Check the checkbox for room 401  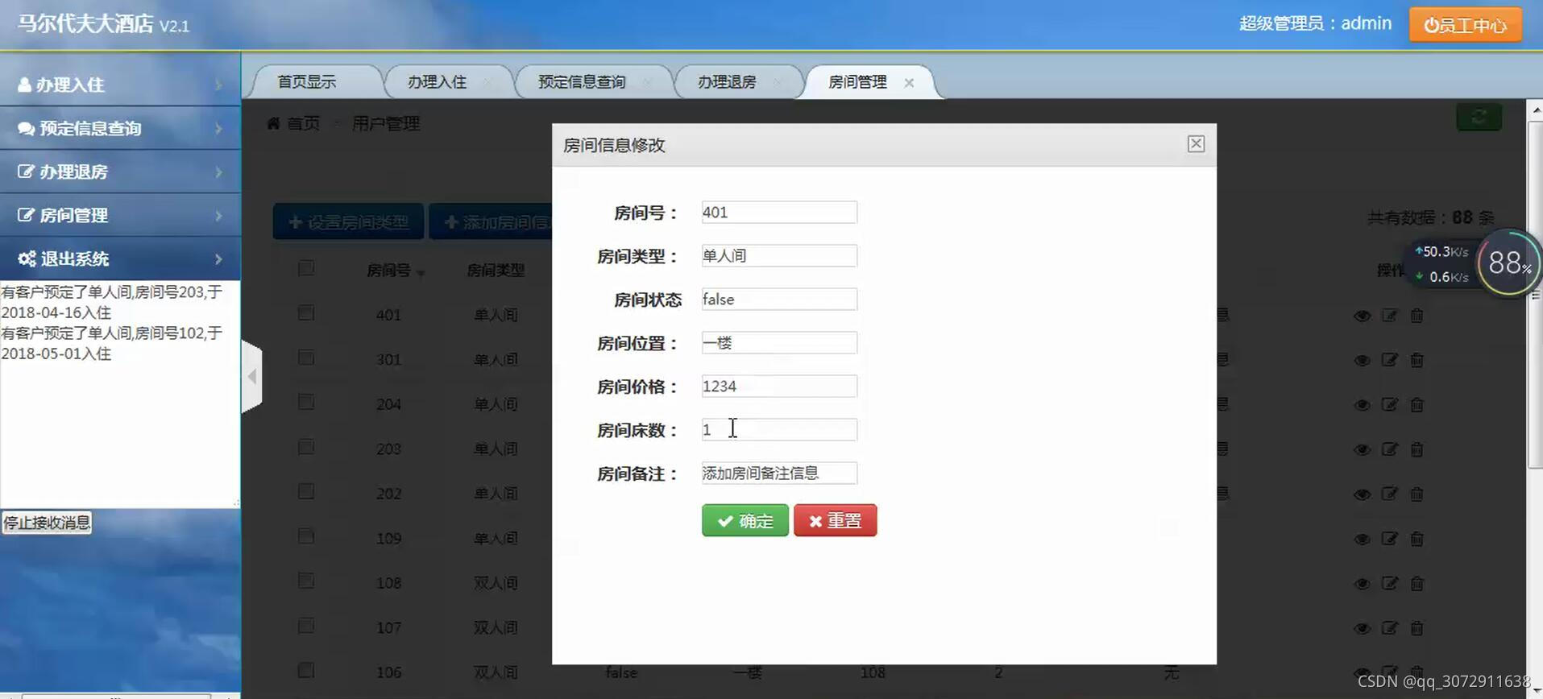[x=306, y=312]
